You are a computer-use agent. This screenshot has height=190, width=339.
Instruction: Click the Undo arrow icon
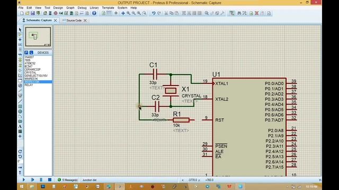(x=154, y=13)
